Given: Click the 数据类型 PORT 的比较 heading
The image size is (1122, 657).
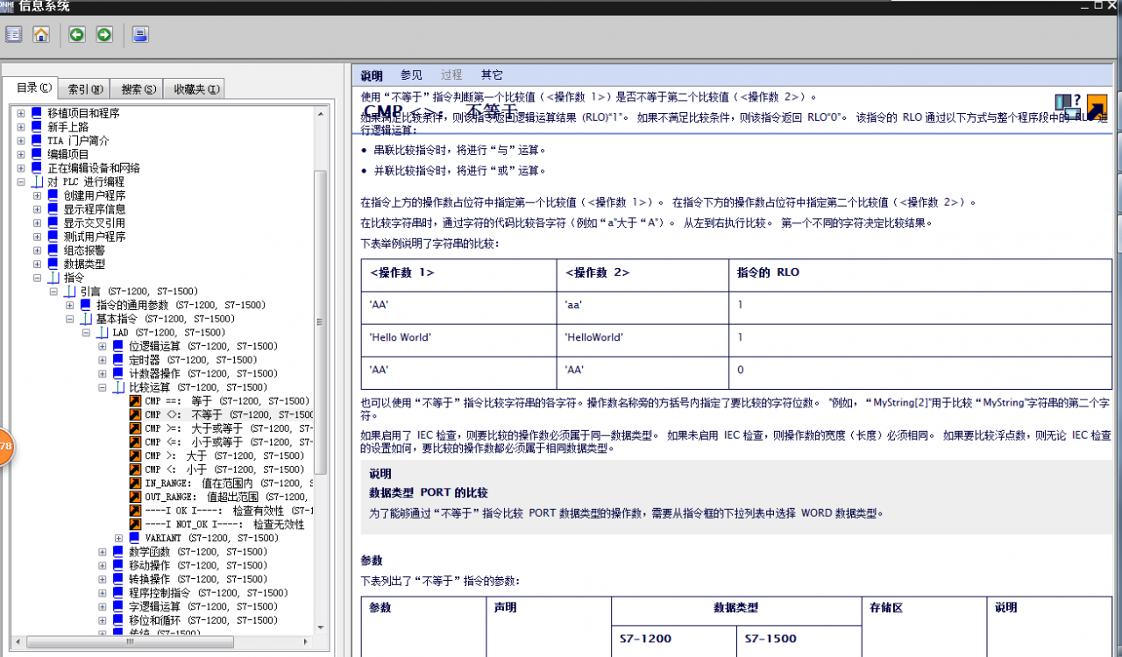Looking at the screenshot, I should click(429, 492).
